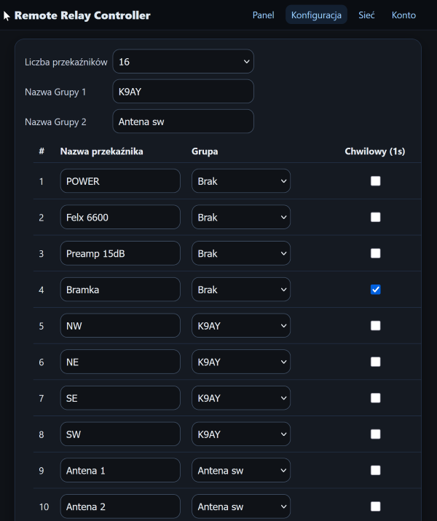Open Grupa dropdown for NW relay

point(240,326)
